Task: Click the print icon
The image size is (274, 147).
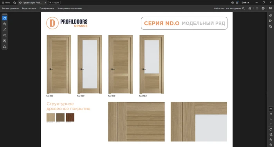Action: coord(263,8)
